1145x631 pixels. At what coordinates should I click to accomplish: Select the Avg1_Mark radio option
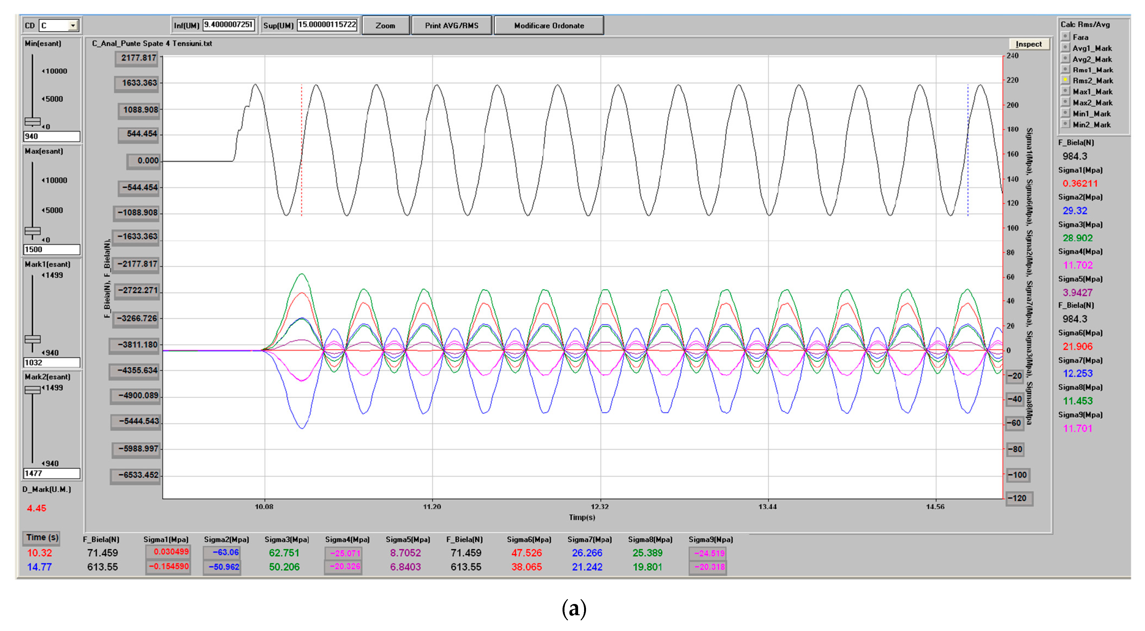point(1065,47)
